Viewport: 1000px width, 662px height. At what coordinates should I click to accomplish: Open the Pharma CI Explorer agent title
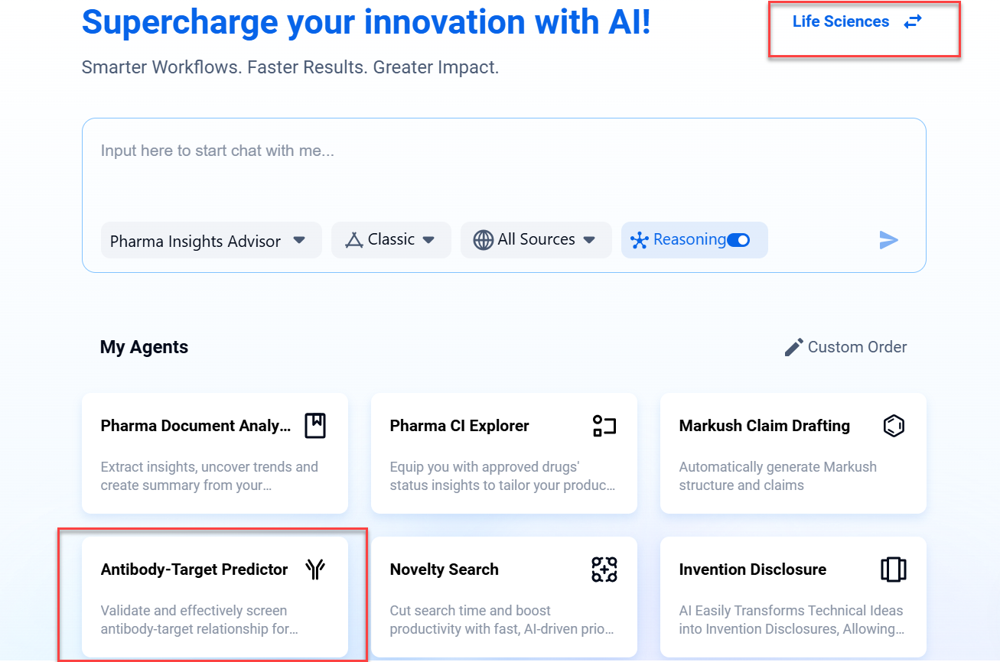tap(459, 426)
